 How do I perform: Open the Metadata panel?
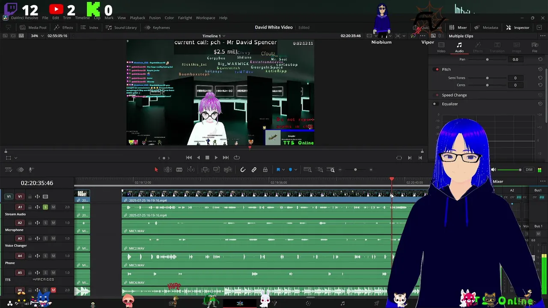click(x=486, y=27)
